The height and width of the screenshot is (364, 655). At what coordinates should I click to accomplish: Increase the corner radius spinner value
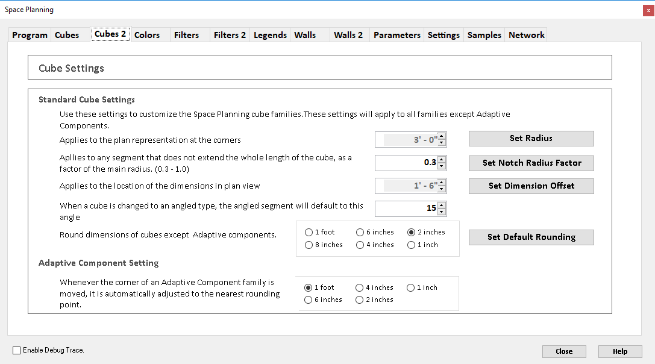point(442,137)
